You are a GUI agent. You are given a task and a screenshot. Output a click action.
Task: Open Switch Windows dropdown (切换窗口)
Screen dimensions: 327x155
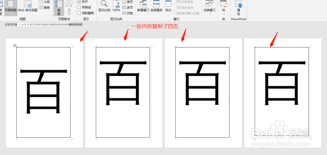(210, 8)
